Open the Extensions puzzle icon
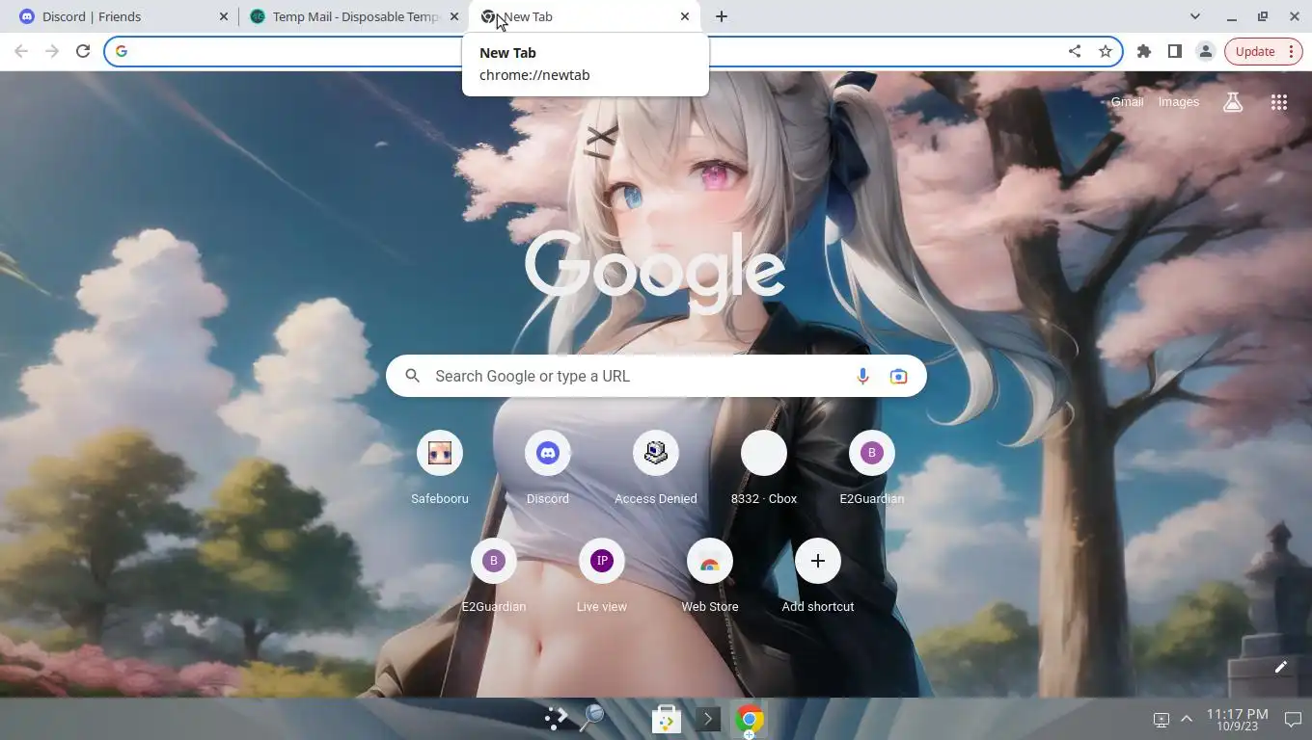 tap(1144, 51)
